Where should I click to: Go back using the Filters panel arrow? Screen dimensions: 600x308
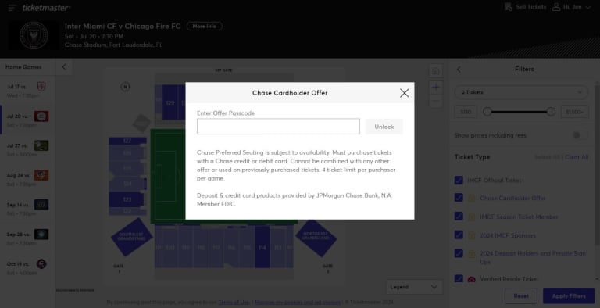[459, 70]
